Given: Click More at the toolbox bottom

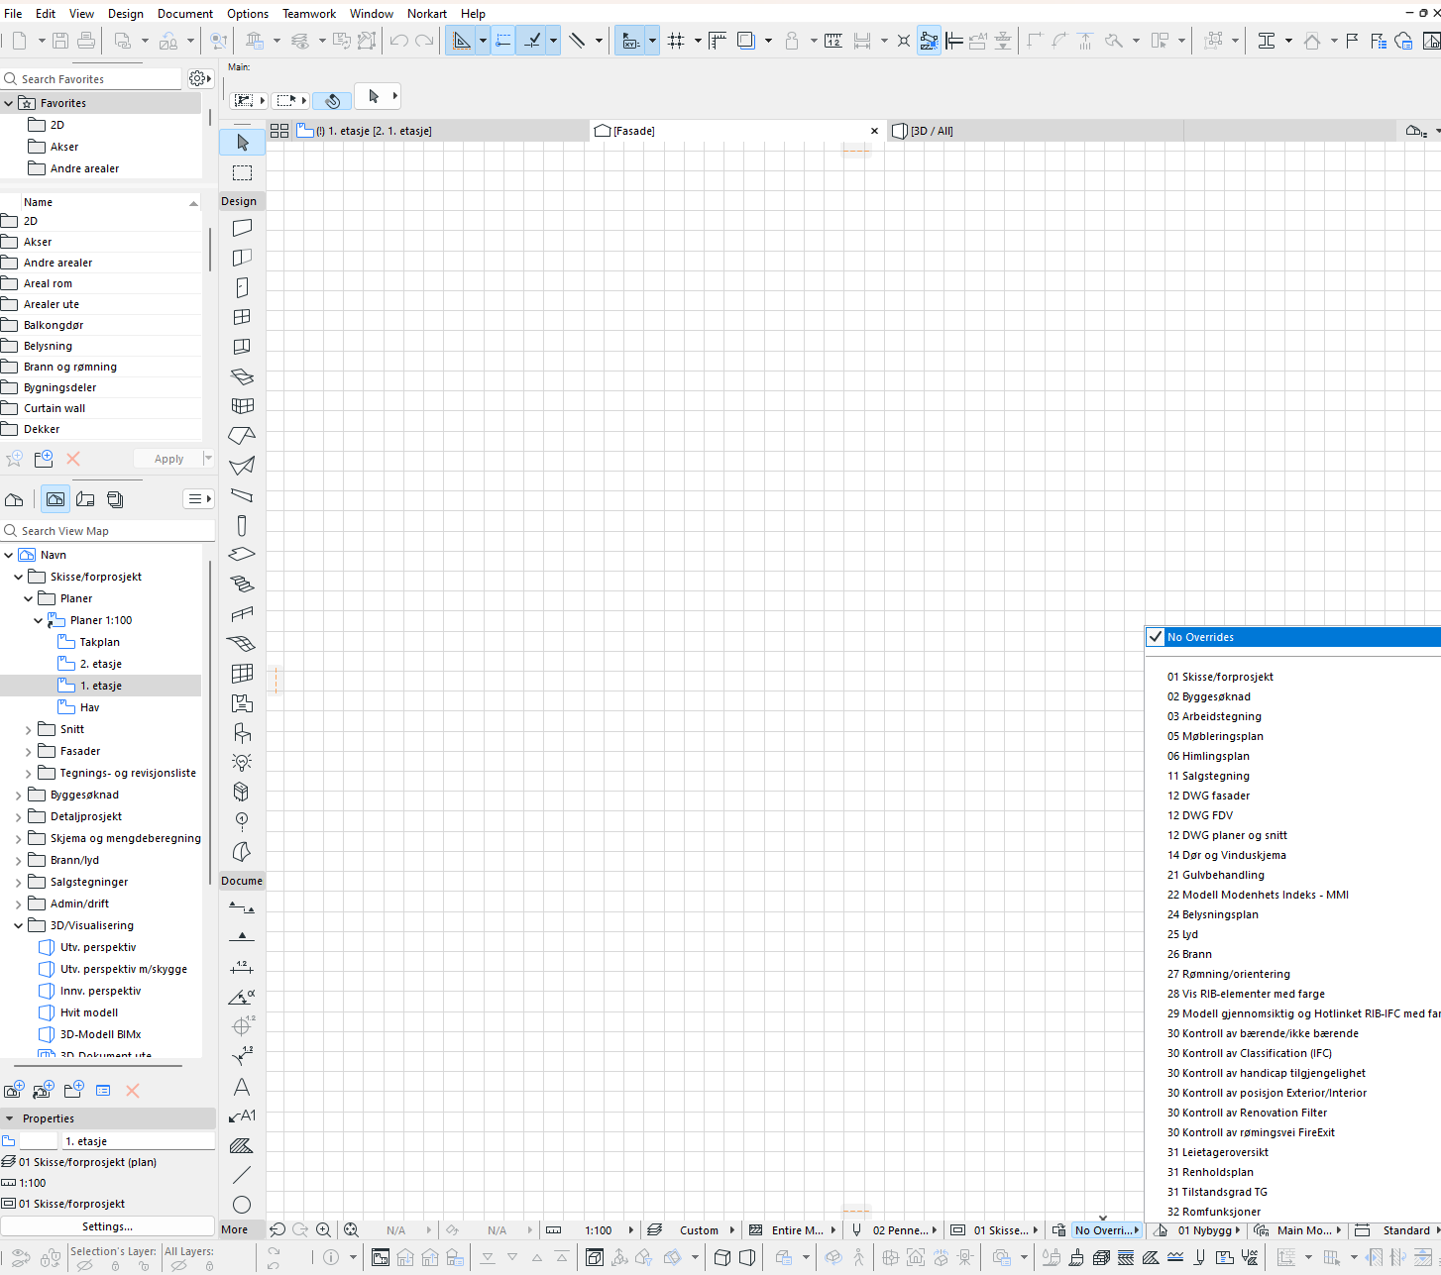Looking at the screenshot, I should pos(235,1229).
